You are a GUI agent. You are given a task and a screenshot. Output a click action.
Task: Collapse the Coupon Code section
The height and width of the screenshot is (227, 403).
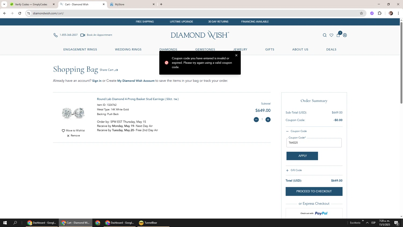pos(296,131)
